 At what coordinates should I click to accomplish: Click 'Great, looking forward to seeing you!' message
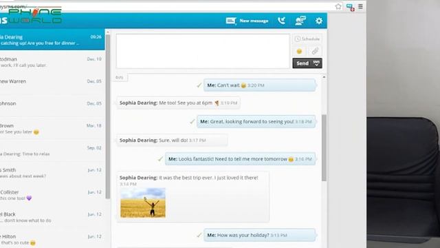pyautogui.click(x=256, y=121)
